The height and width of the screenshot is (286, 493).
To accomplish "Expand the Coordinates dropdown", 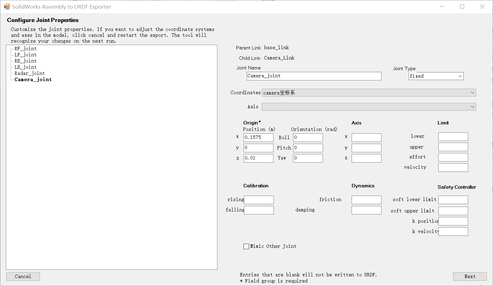I will coord(369,93).
